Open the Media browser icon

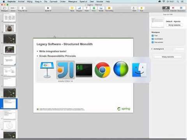click(101, 8)
